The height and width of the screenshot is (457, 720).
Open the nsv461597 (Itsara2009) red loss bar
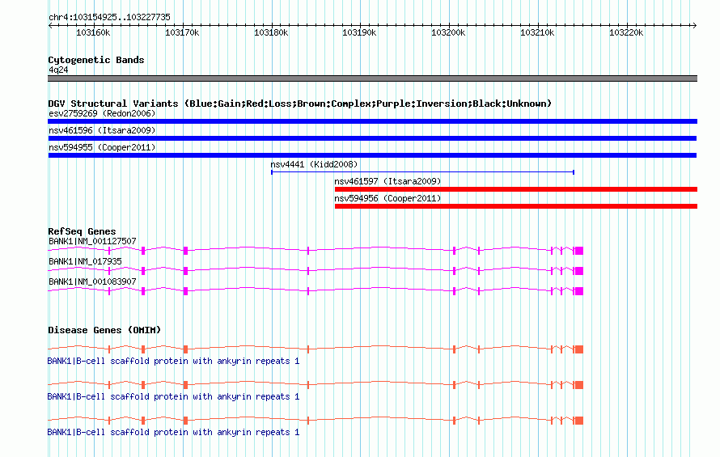[x=516, y=189]
